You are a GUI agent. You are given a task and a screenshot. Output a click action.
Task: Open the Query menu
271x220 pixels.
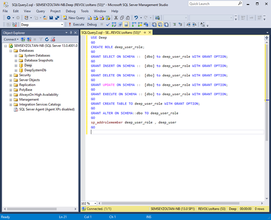40,11
